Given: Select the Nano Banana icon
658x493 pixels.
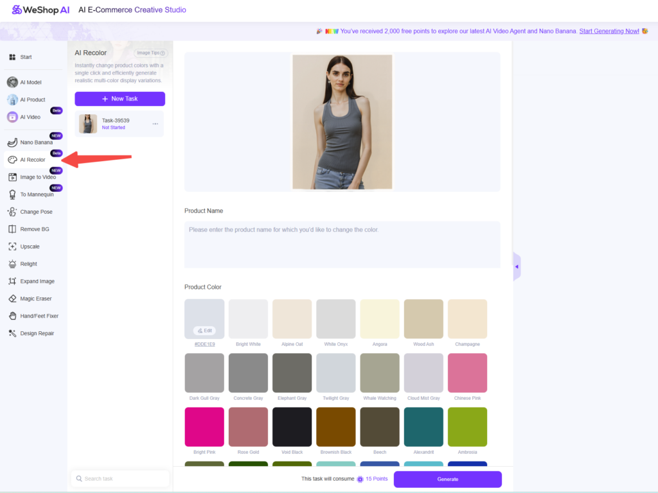Looking at the screenshot, I should pyautogui.click(x=12, y=142).
